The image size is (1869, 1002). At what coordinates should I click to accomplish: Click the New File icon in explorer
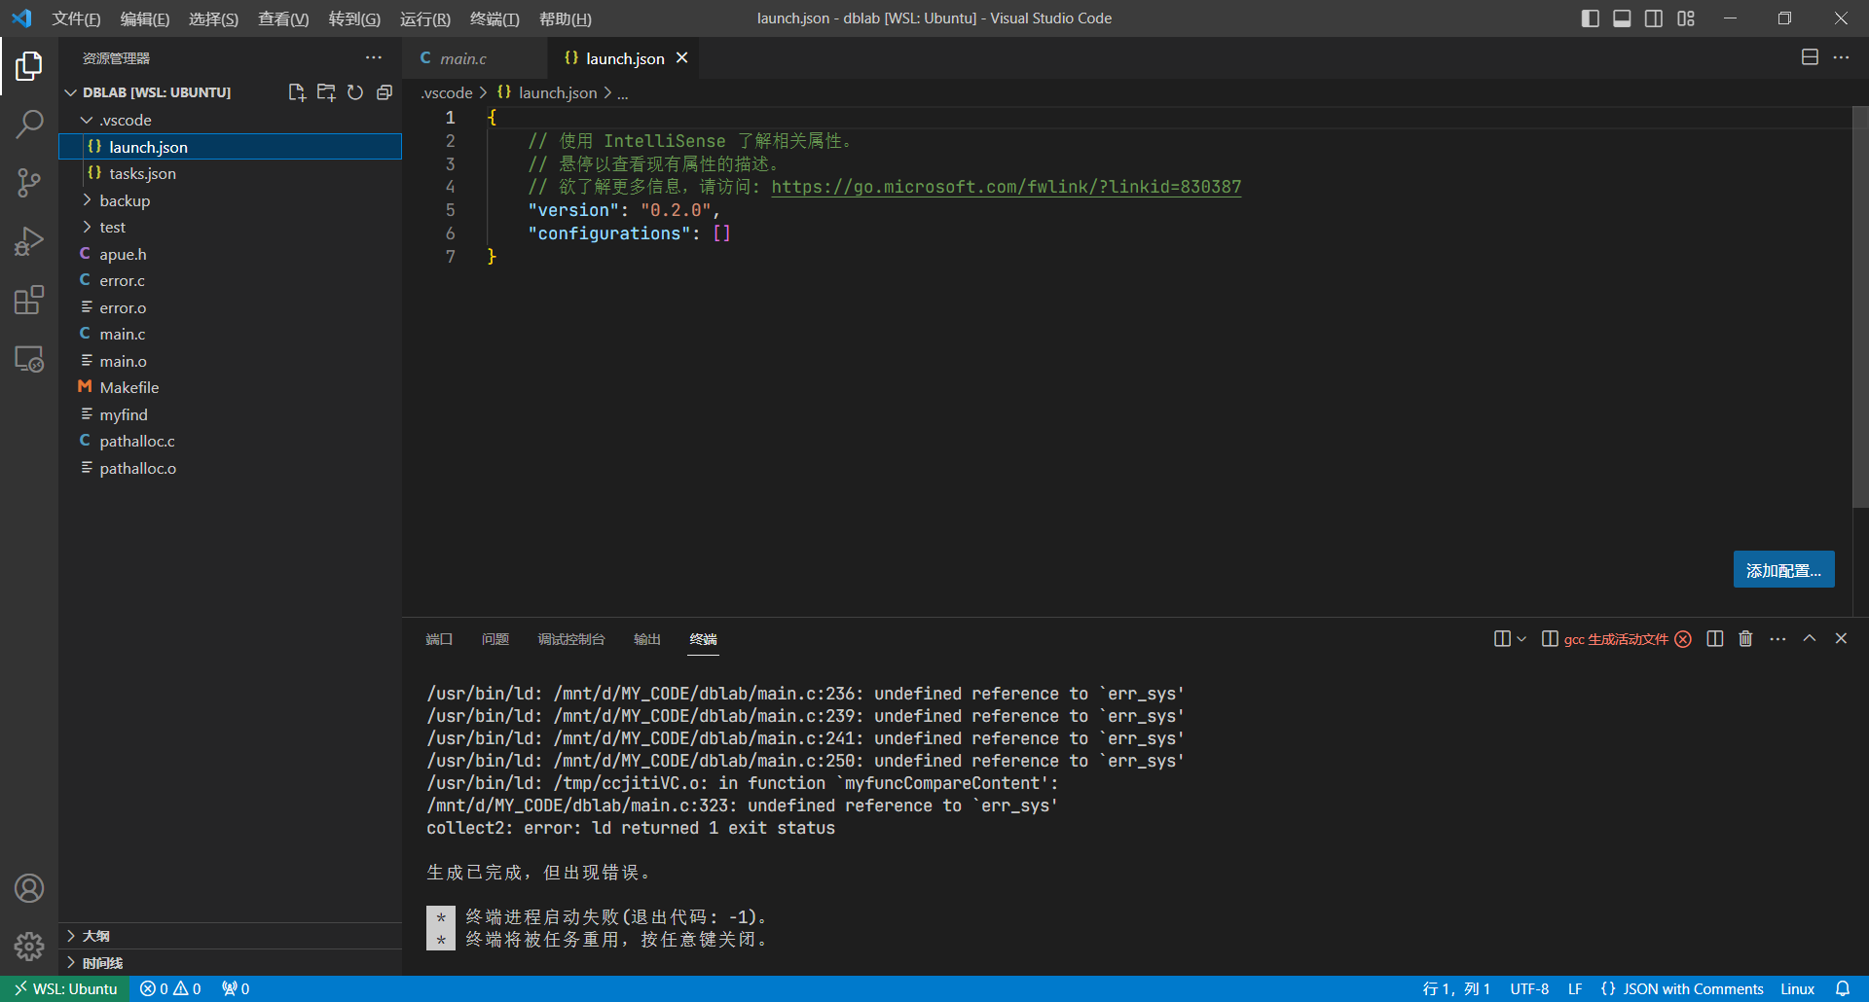pyautogui.click(x=297, y=92)
